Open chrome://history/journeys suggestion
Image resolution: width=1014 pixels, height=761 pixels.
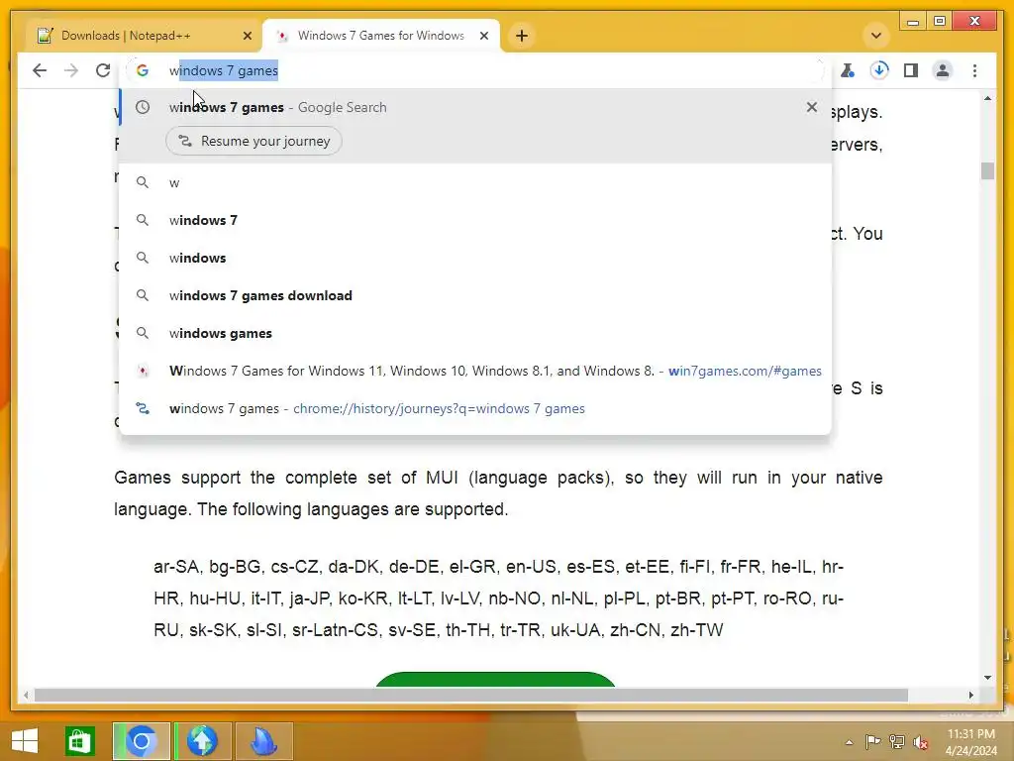click(x=475, y=408)
